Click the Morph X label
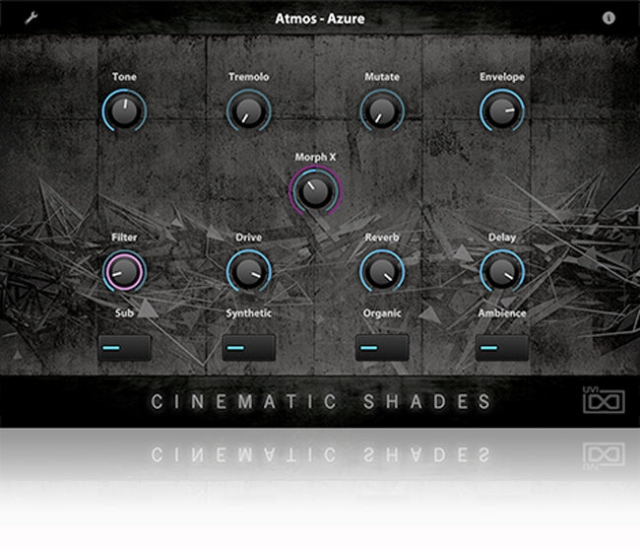640x548 pixels. [x=315, y=158]
